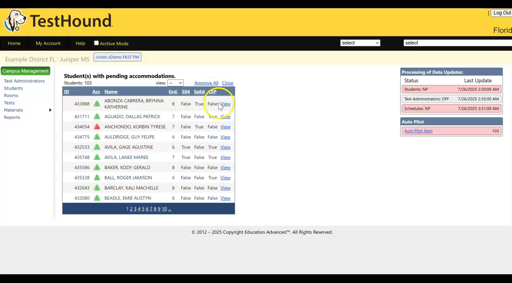
Task: Sort table by Name column header
Action: tap(111, 92)
